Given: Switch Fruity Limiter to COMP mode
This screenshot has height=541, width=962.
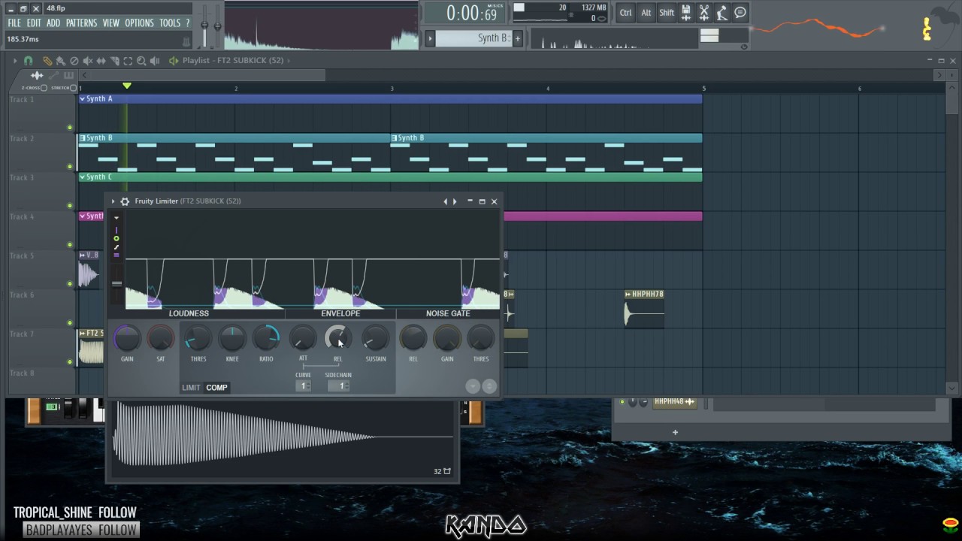Looking at the screenshot, I should click(216, 388).
